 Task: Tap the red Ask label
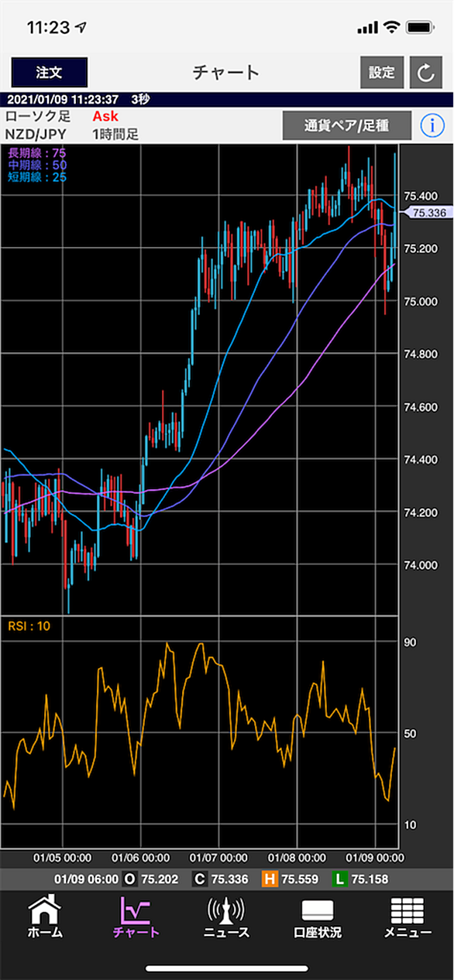point(105,117)
